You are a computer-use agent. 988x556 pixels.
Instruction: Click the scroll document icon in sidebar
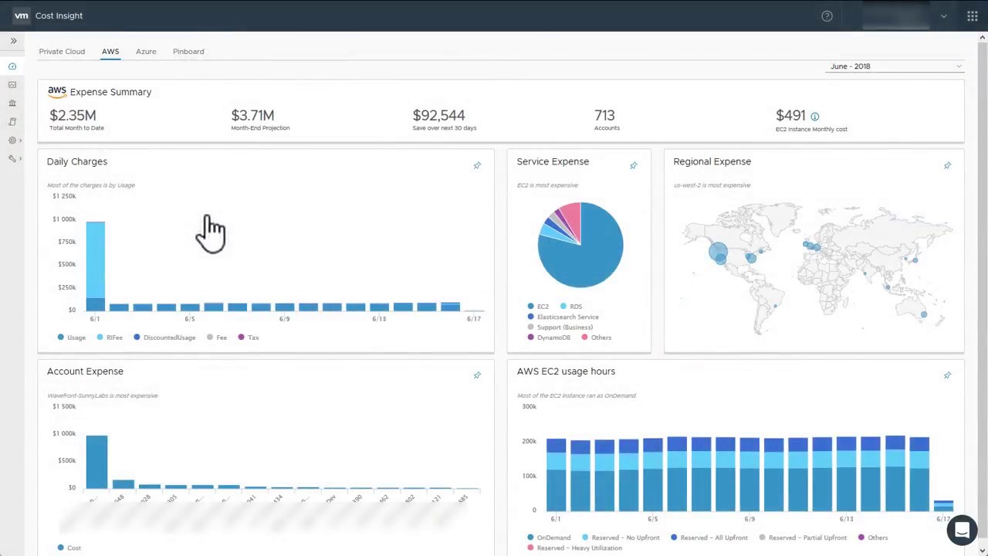(x=12, y=122)
